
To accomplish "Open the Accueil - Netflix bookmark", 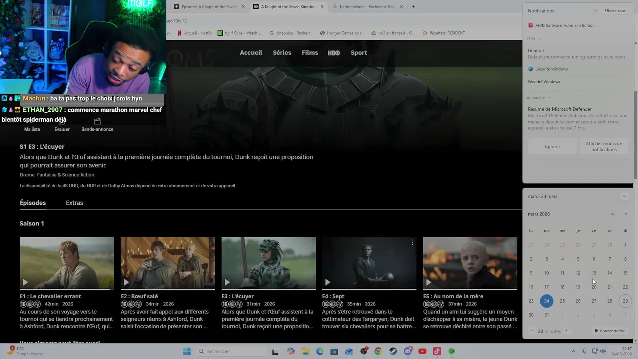I will pyautogui.click(x=194, y=33).
